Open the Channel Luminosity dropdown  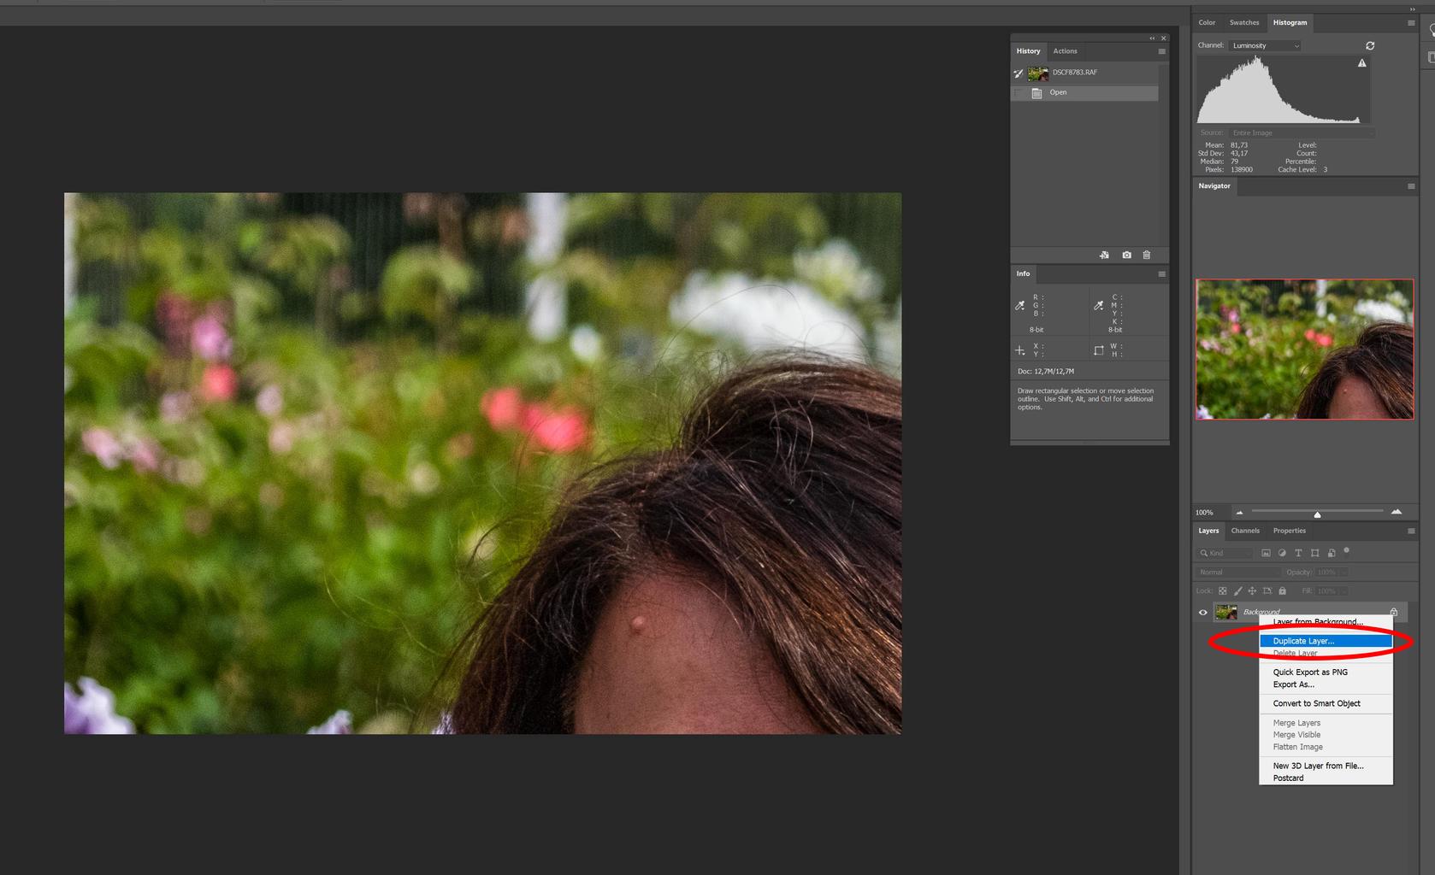(x=1265, y=46)
